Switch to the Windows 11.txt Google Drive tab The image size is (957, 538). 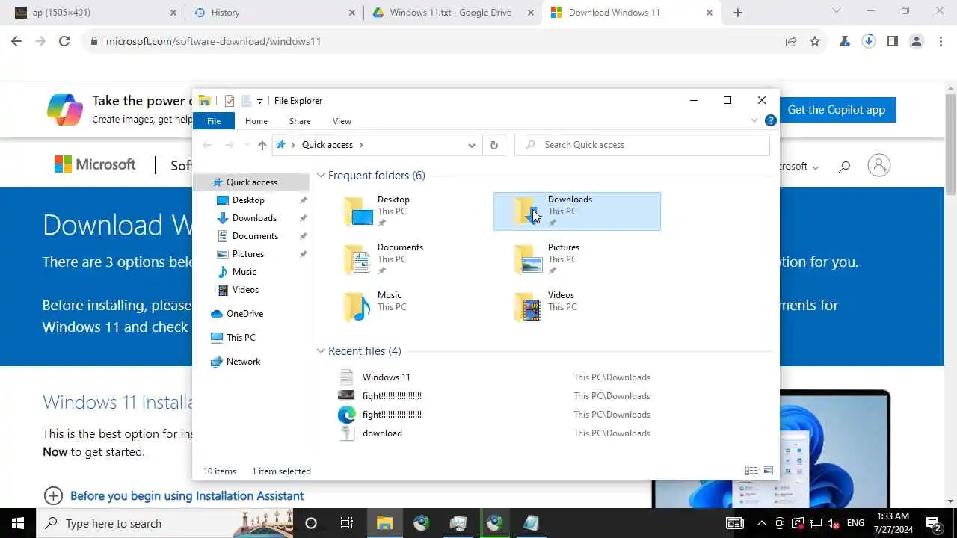click(x=454, y=13)
